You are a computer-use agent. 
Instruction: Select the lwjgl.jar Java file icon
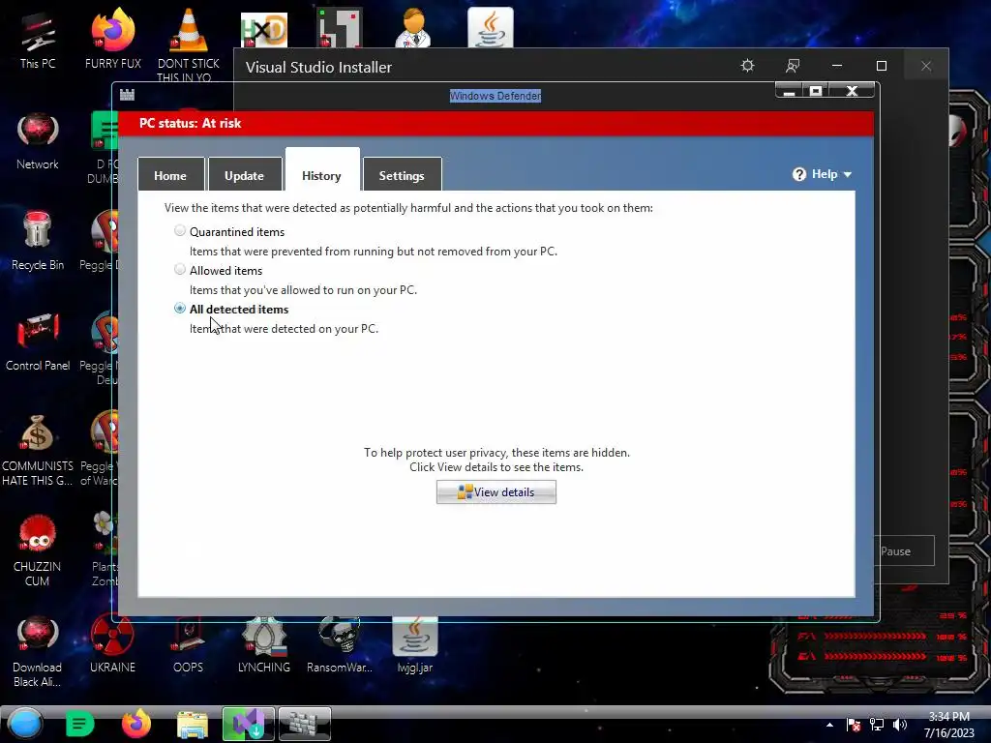coord(415,644)
